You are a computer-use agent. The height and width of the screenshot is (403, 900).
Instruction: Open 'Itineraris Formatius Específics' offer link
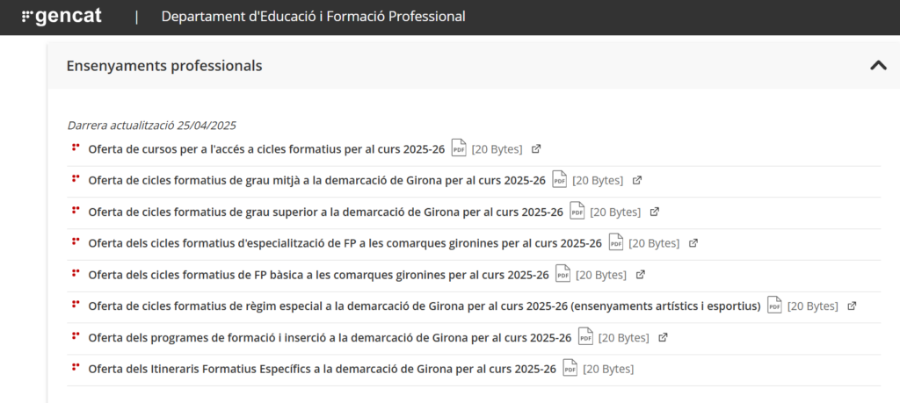pyautogui.click(x=322, y=370)
